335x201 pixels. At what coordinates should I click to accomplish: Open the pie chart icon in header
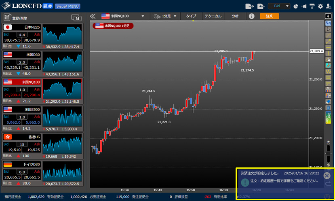(x=296, y=6)
